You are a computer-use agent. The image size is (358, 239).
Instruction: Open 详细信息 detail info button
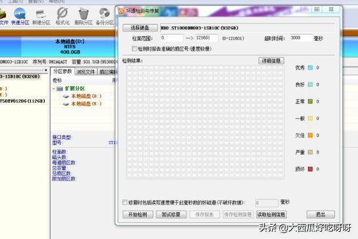[271, 61]
